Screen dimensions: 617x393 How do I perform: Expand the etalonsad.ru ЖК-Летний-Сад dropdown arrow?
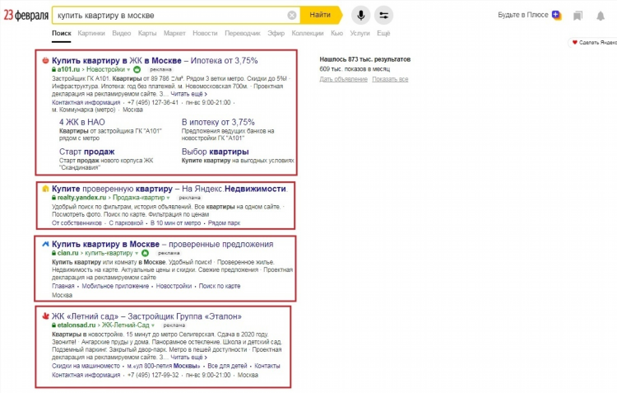153,325
